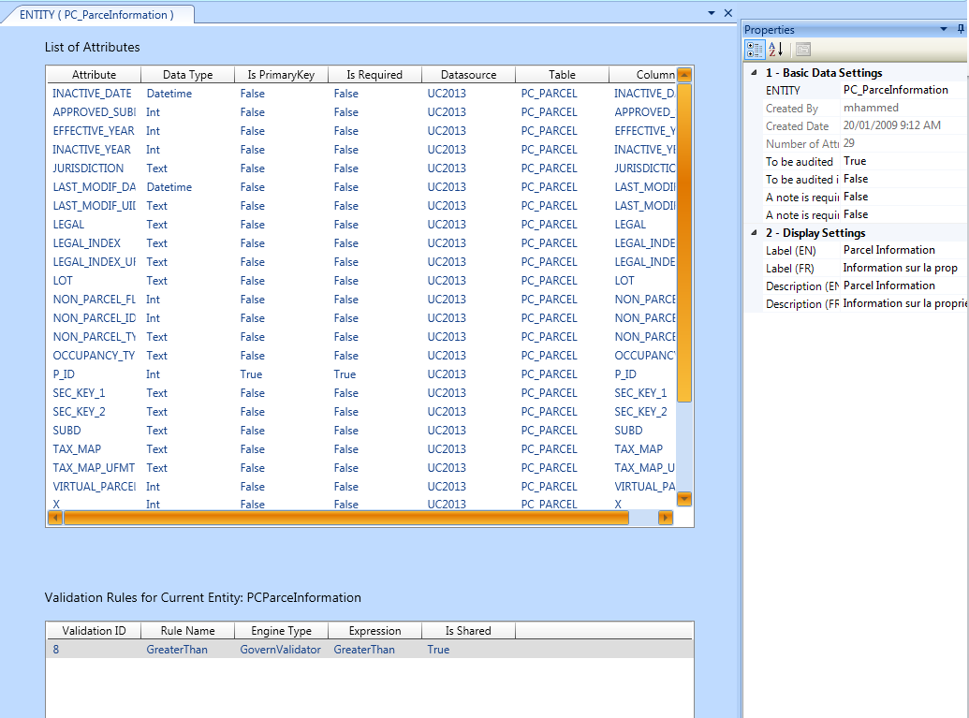Close the ENTITY document tab area

727,13
